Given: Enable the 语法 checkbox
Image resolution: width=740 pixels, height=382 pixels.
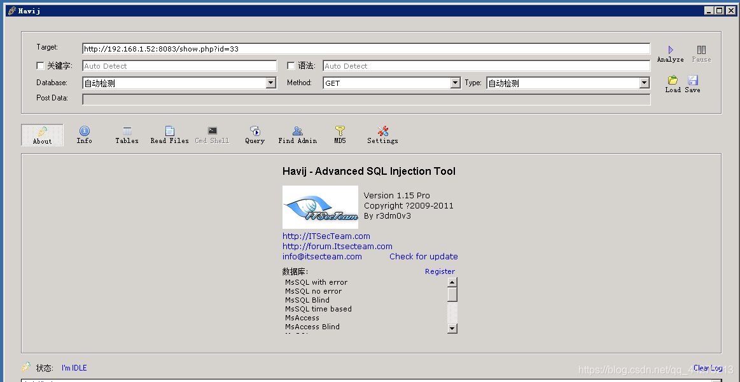Looking at the screenshot, I should [x=291, y=65].
